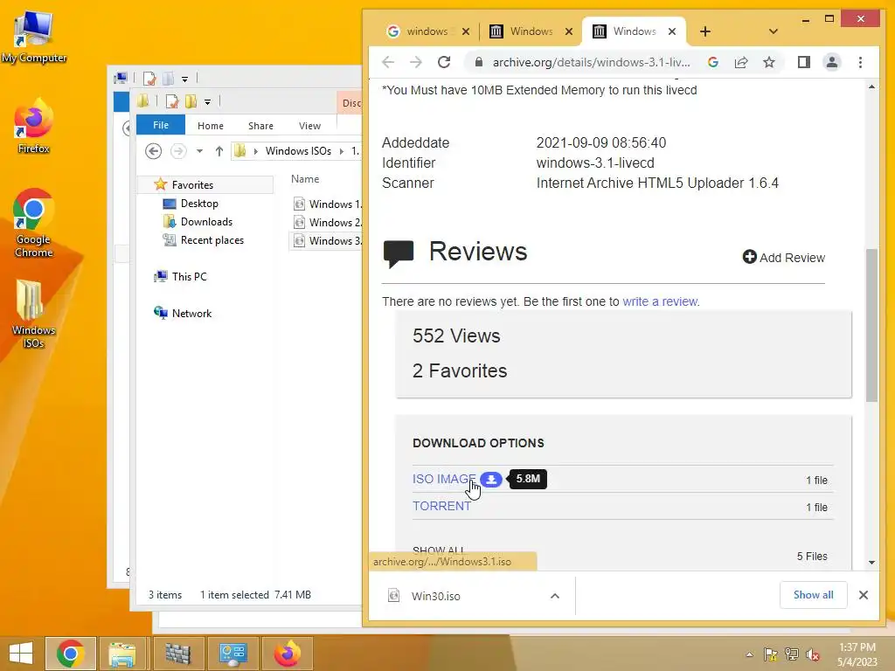Open Explorer quick access toolbar dropdown

pos(208,102)
